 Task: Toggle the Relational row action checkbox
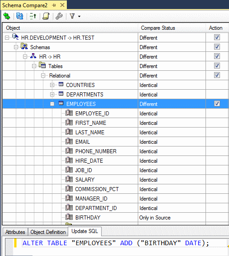pyautogui.click(x=217, y=75)
